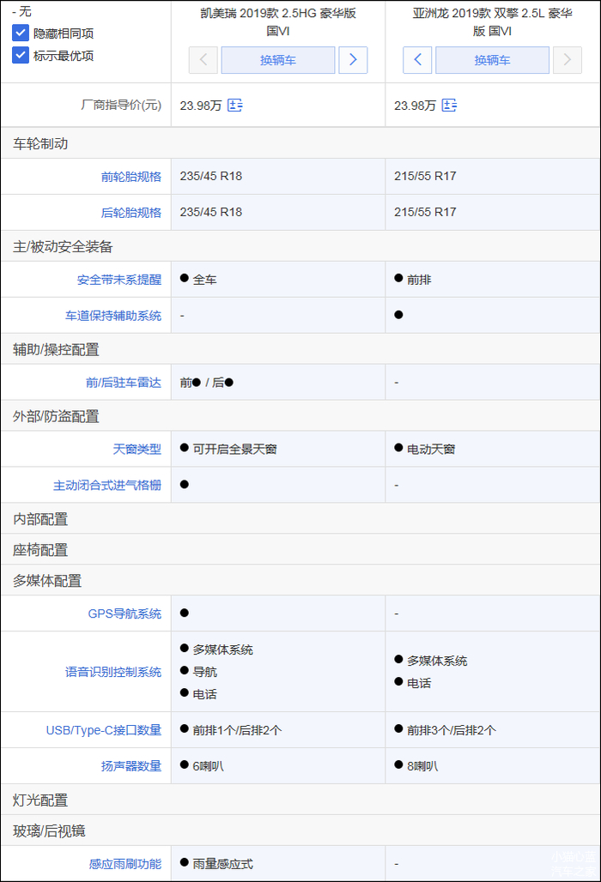Click the 厂商指导价(元) label

(x=121, y=106)
